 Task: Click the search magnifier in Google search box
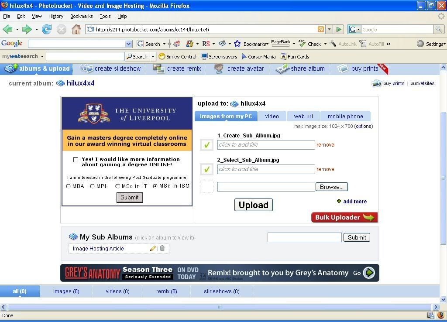(x=438, y=29)
